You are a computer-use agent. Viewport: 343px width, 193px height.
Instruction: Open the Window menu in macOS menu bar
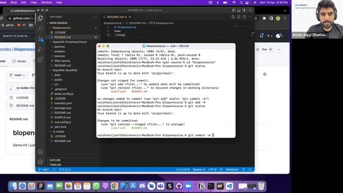pyautogui.click(x=47, y=2)
